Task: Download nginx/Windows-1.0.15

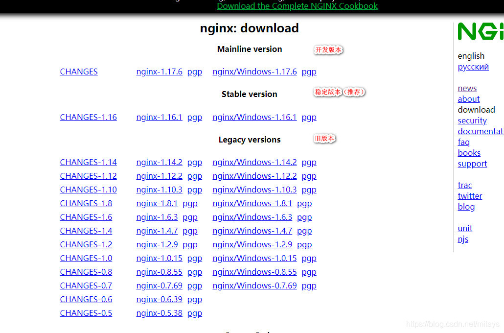Action: 254,258
